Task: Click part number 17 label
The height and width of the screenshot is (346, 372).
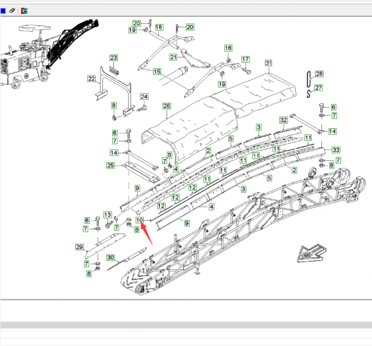Action: coord(246,59)
